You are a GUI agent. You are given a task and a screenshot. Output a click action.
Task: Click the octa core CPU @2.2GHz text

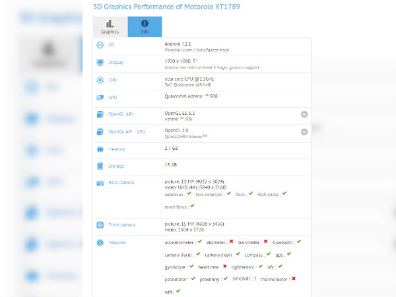coord(189,79)
